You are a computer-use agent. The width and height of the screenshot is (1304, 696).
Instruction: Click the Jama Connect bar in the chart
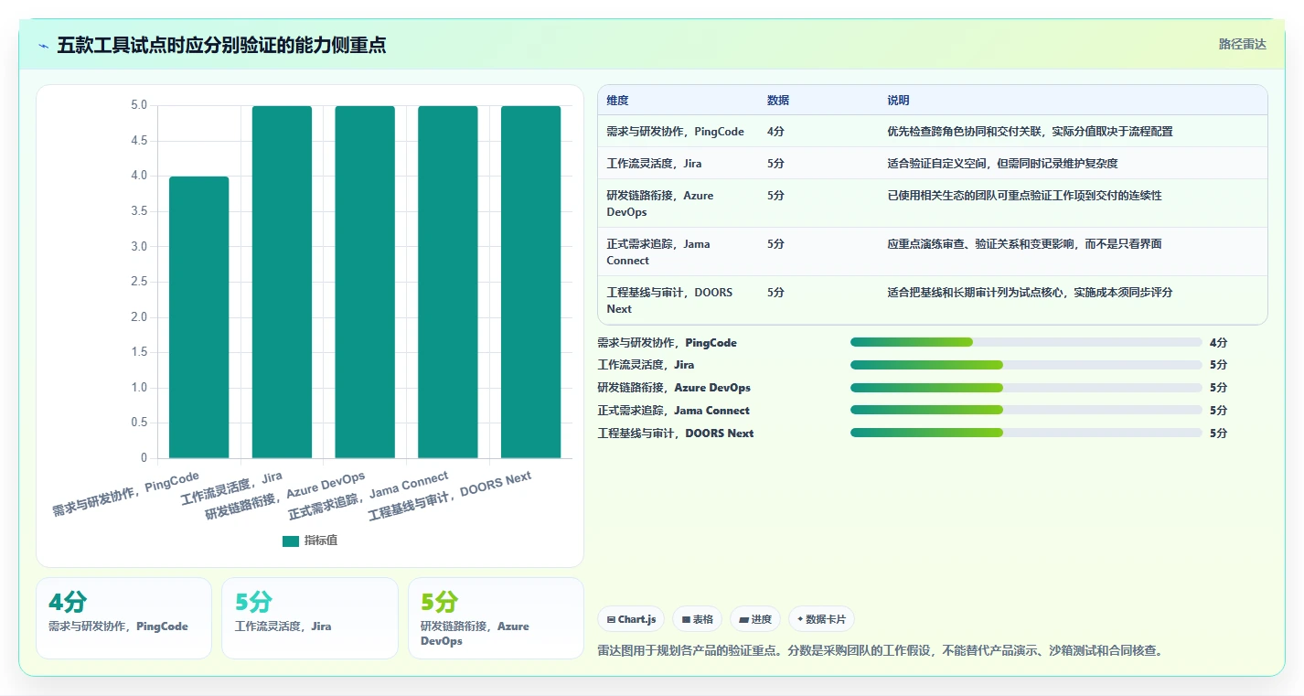[x=448, y=282]
